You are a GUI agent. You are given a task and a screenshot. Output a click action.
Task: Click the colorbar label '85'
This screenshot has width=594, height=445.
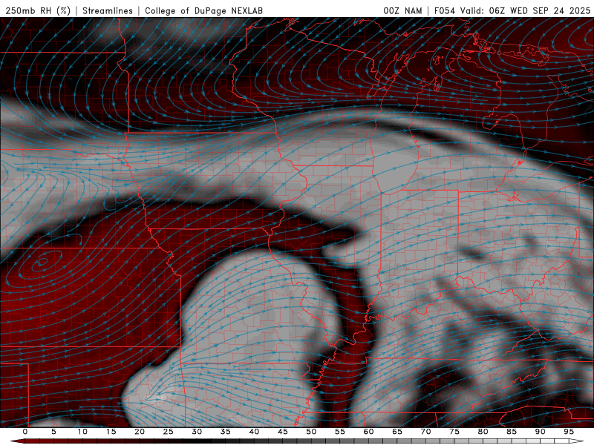[x=512, y=432]
